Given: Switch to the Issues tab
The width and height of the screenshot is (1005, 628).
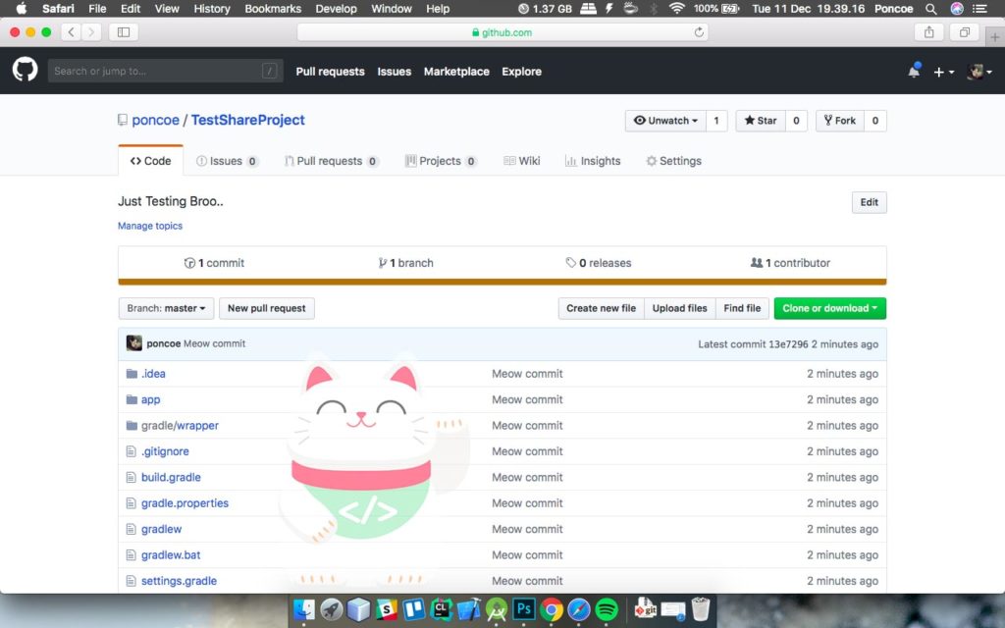Looking at the screenshot, I should (x=227, y=161).
